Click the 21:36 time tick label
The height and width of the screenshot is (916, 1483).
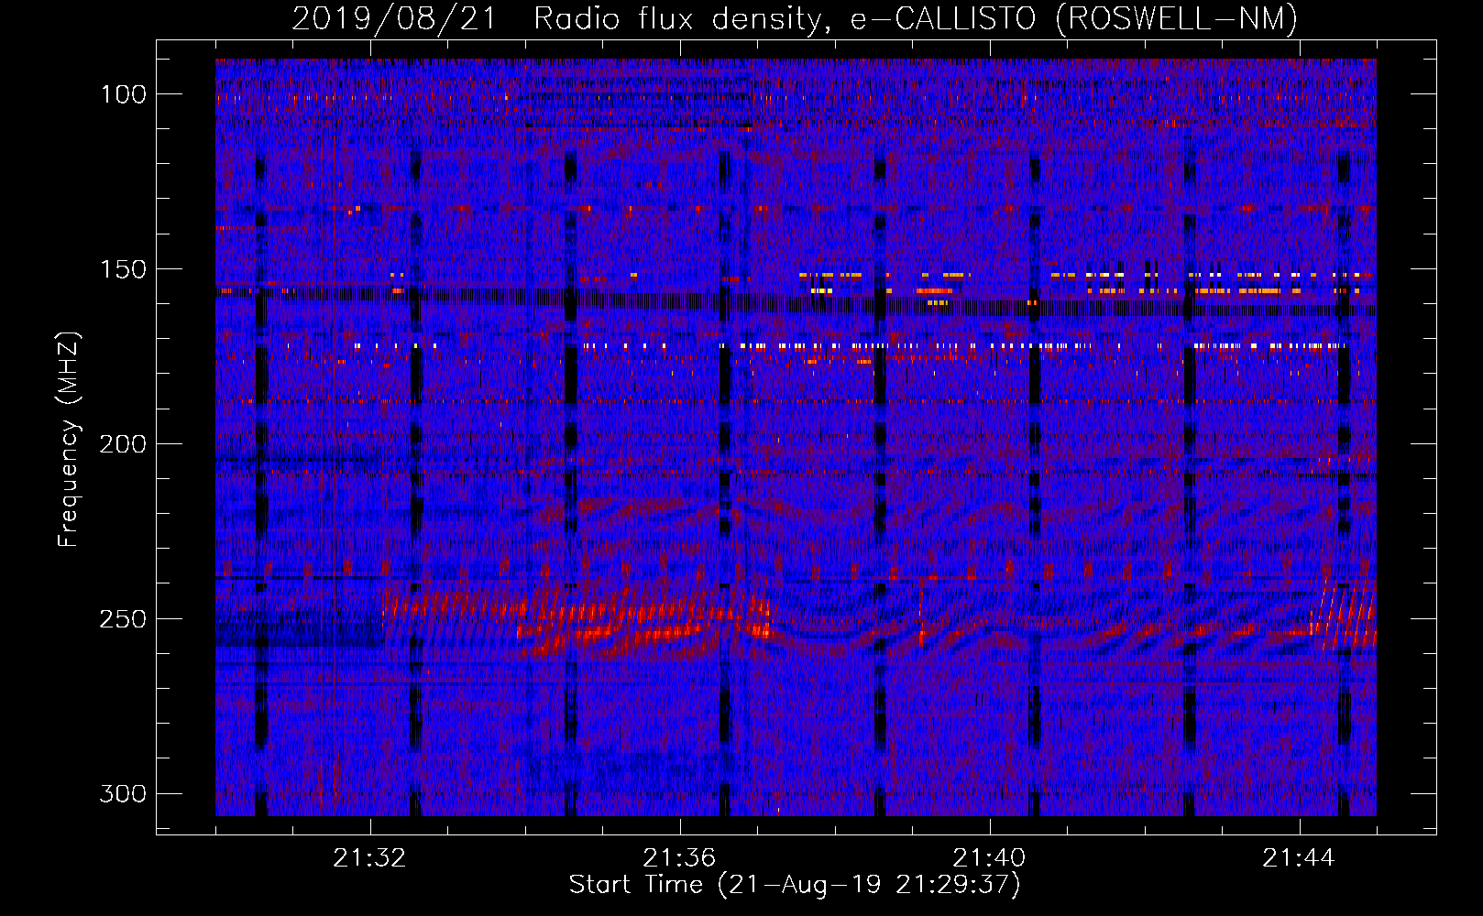pos(679,858)
